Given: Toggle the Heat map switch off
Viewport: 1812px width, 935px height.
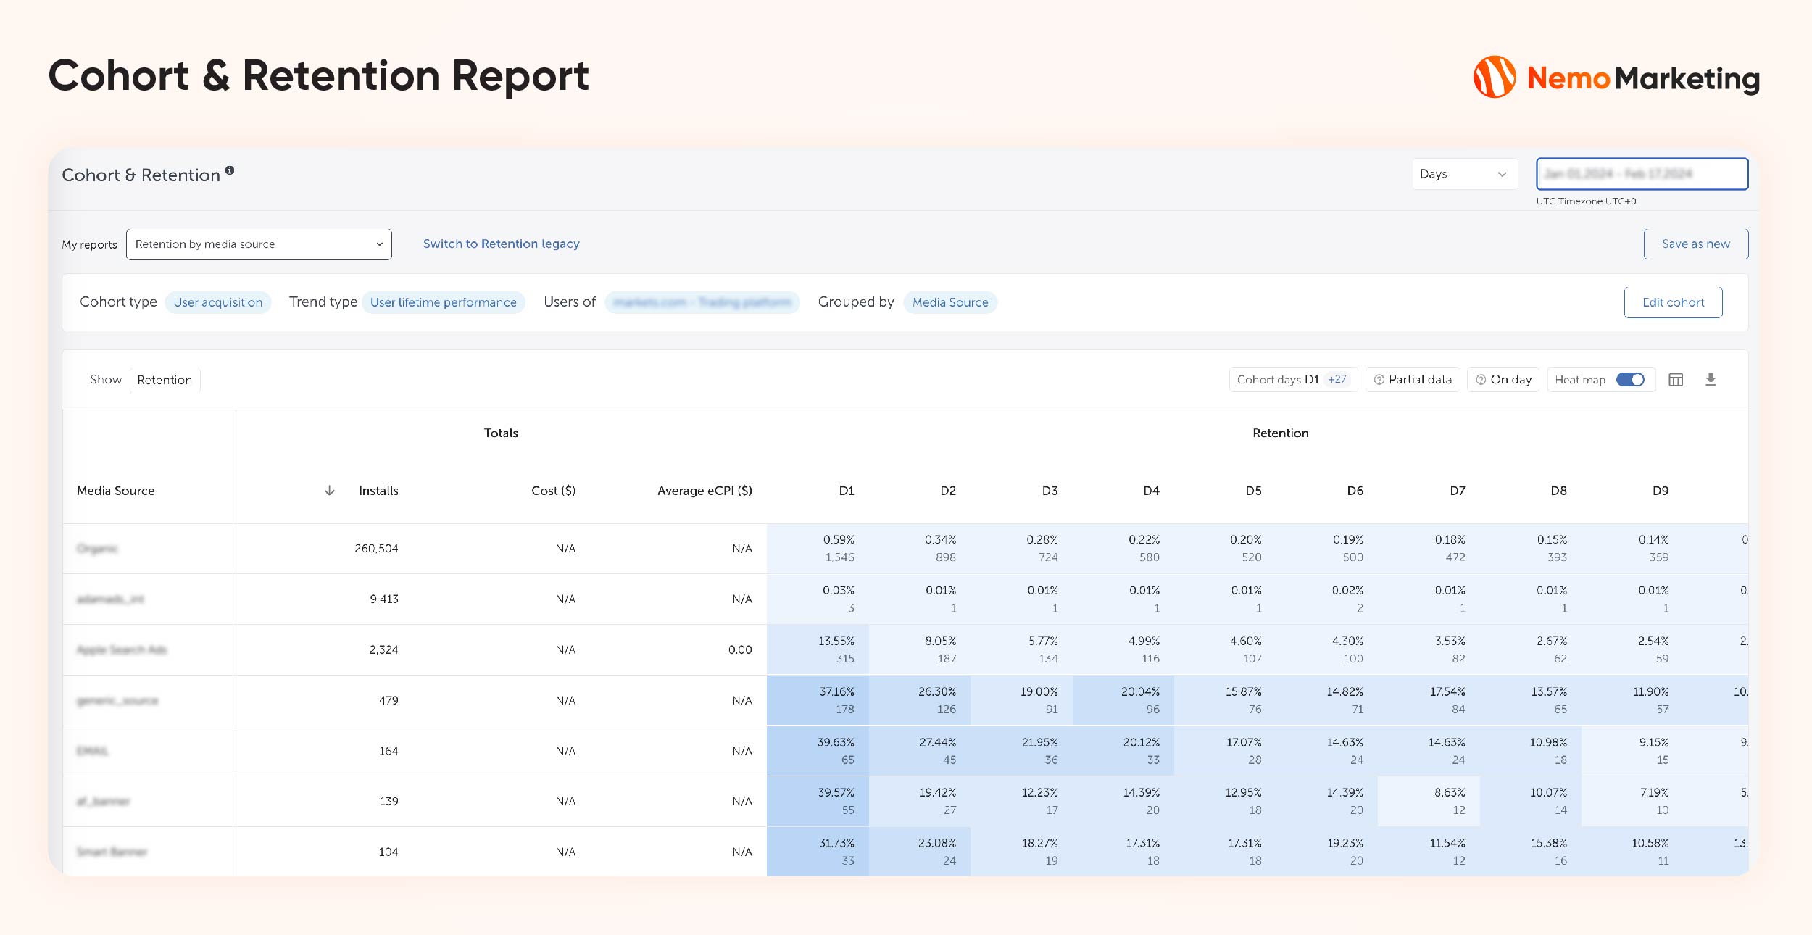Looking at the screenshot, I should (1630, 380).
